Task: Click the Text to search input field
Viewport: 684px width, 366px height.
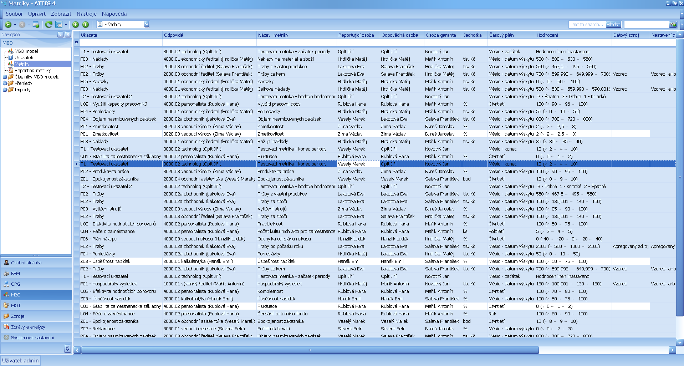Action: pyautogui.click(x=587, y=24)
